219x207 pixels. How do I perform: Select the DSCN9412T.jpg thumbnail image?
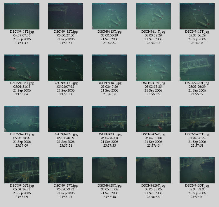point(66,16)
